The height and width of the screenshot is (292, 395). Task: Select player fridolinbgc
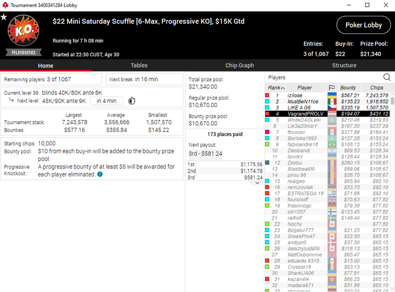click(x=327, y=206)
